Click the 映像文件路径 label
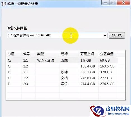The height and width of the screenshot is (117, 131). (17, 28)
